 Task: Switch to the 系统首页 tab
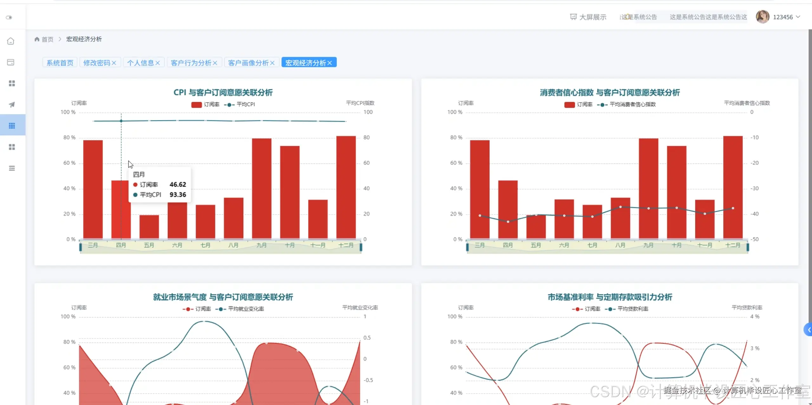(x=60, y=63)
